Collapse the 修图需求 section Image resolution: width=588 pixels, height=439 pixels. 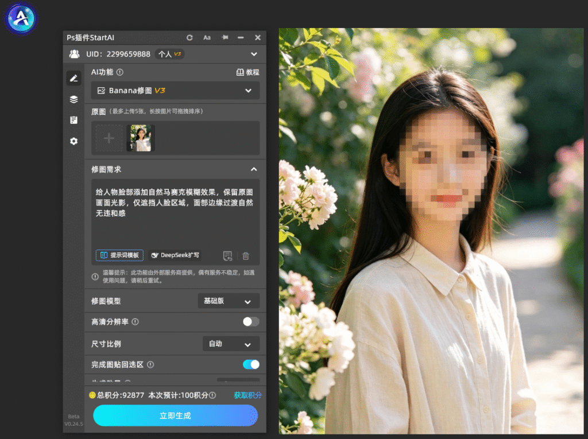(x=254, y=169)
